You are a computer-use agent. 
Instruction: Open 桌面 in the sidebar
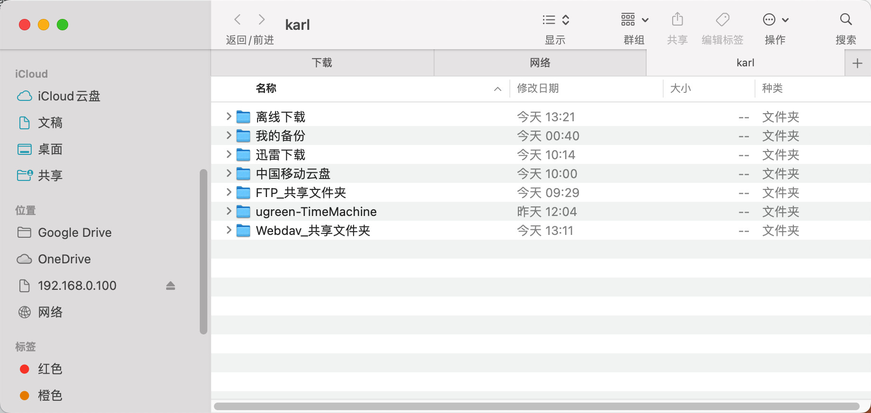click(x=50, y=149)
